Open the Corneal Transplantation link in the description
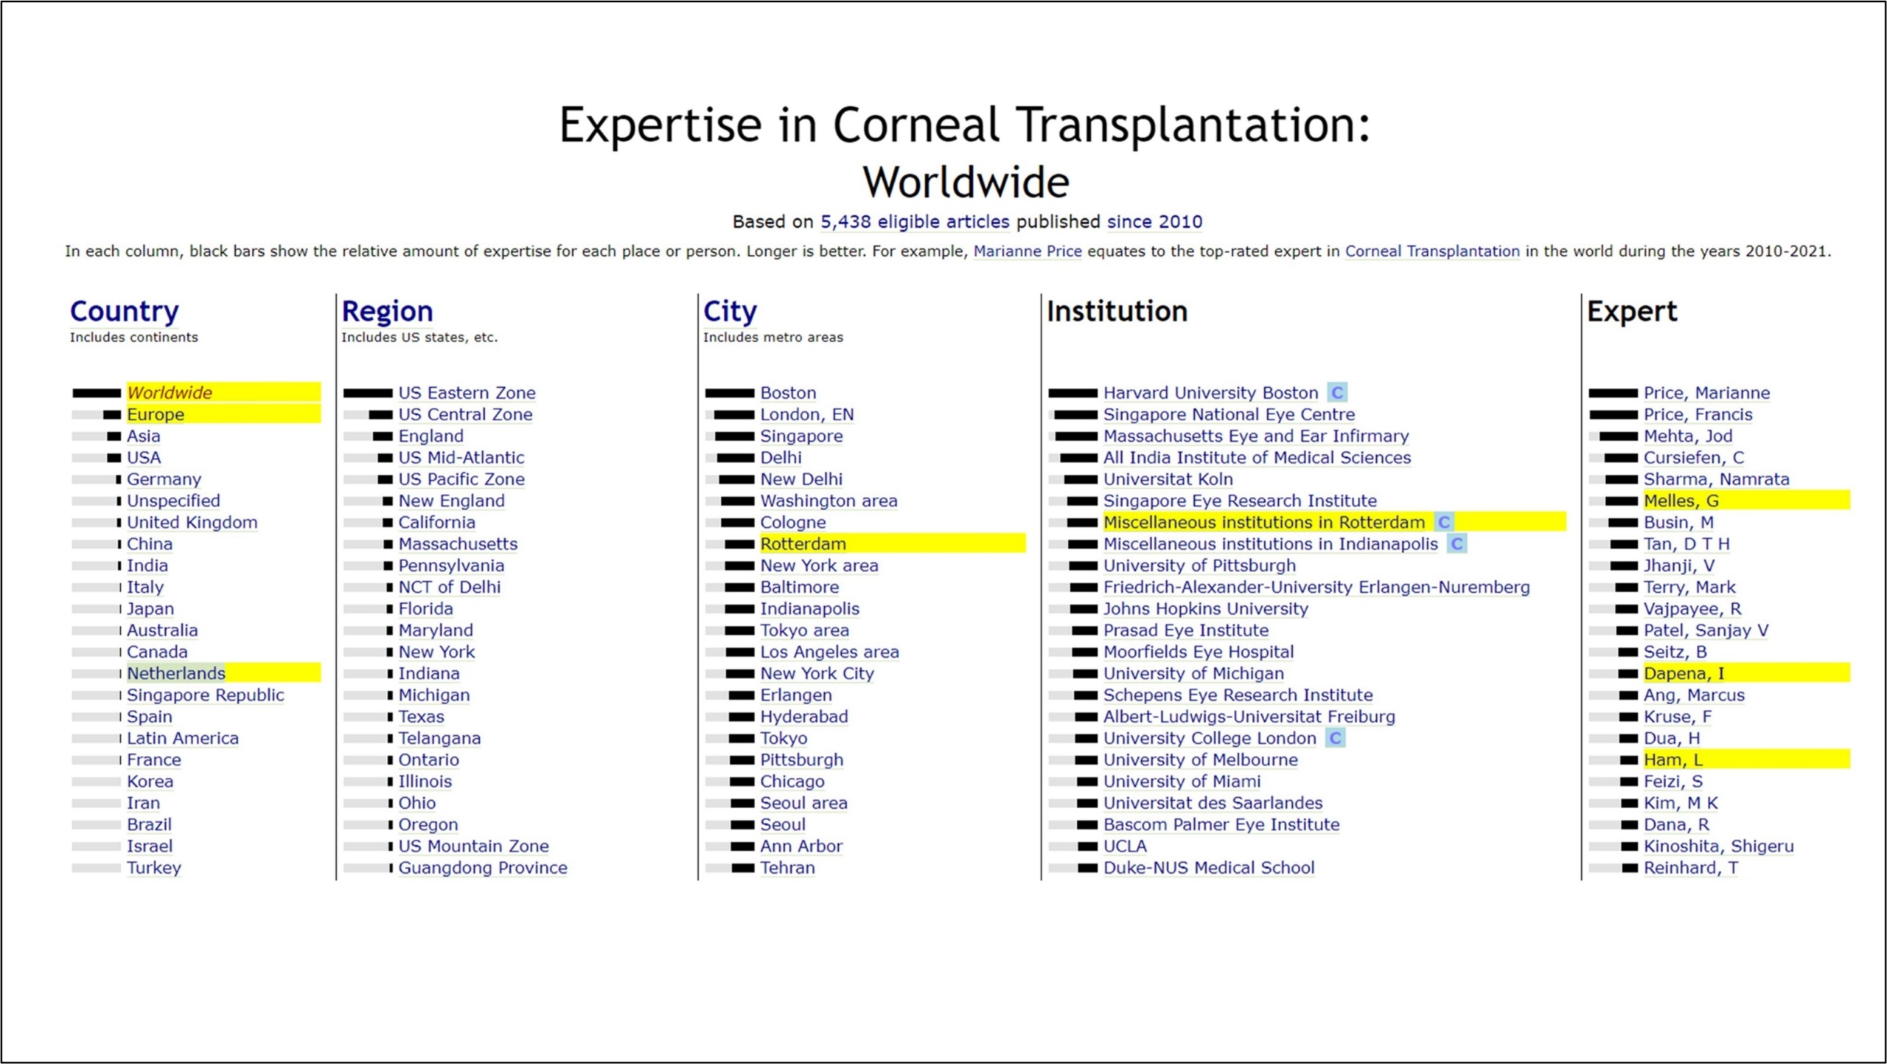 click(x=1432, y=251)
